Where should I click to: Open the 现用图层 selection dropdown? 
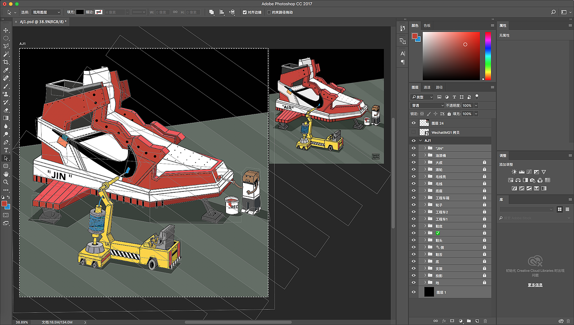(46, 12)
